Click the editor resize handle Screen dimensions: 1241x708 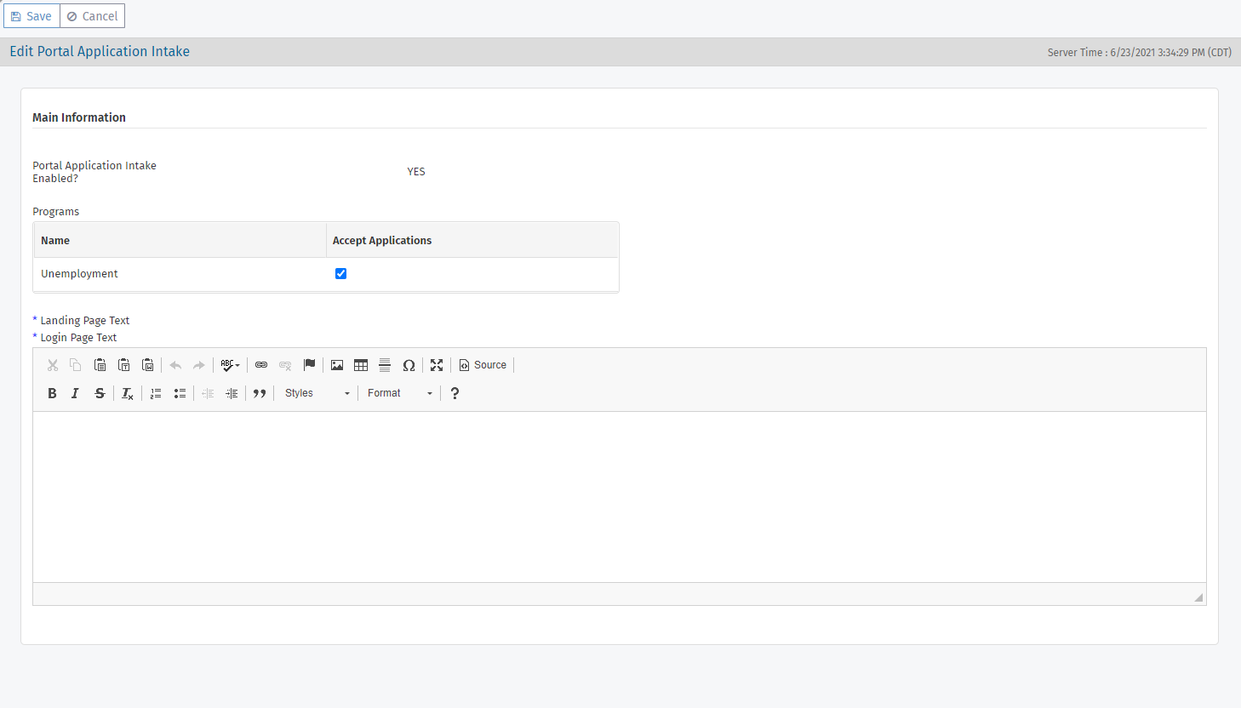[1198, 597]
